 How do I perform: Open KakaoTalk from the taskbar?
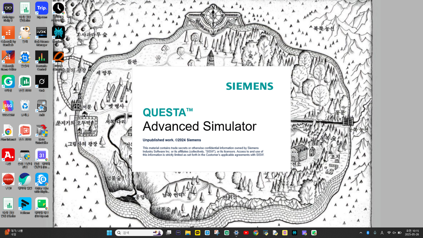(x=197, y=232)
